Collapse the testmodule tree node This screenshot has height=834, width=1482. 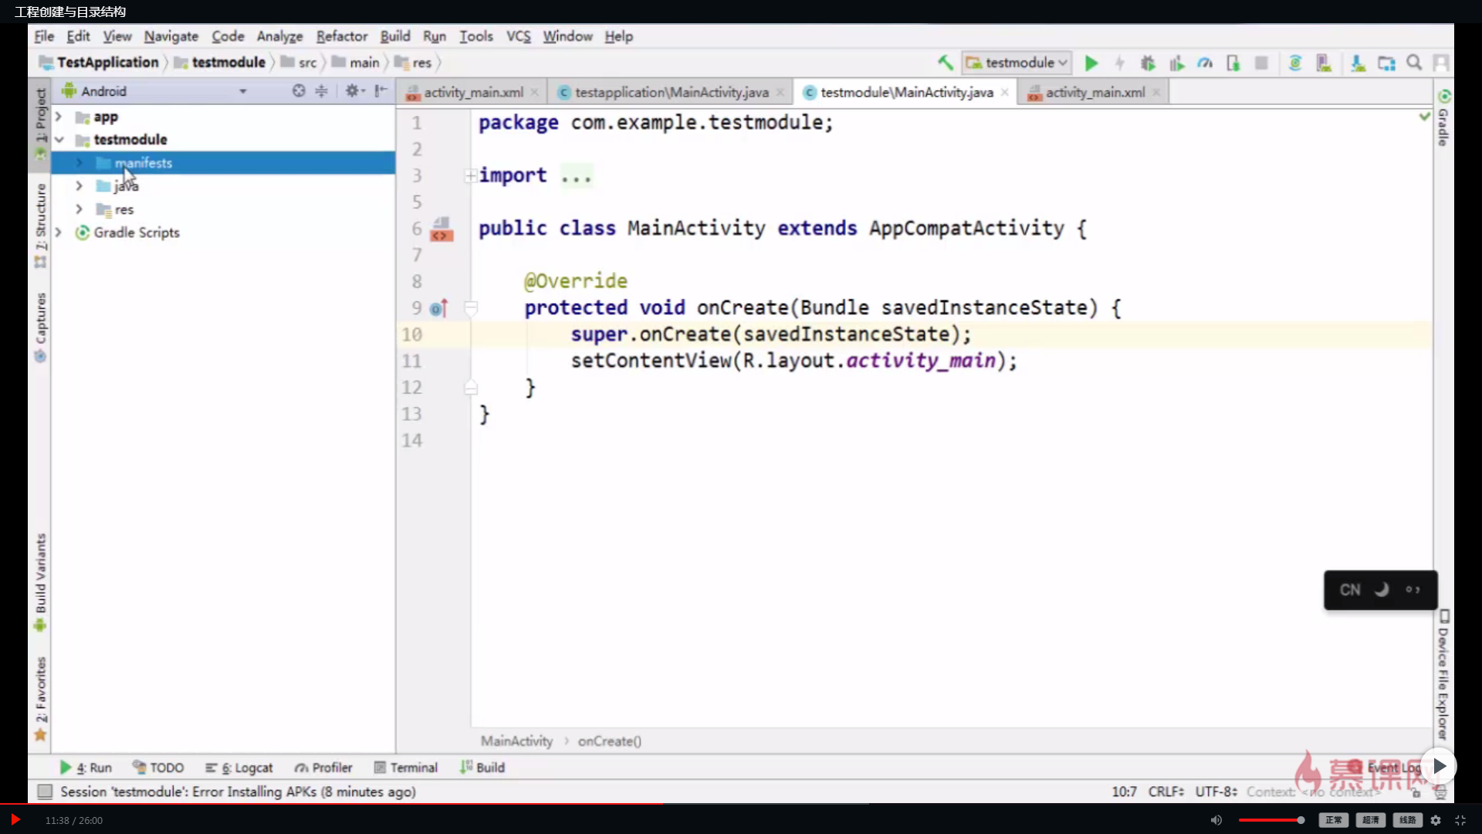coord(59,140)
